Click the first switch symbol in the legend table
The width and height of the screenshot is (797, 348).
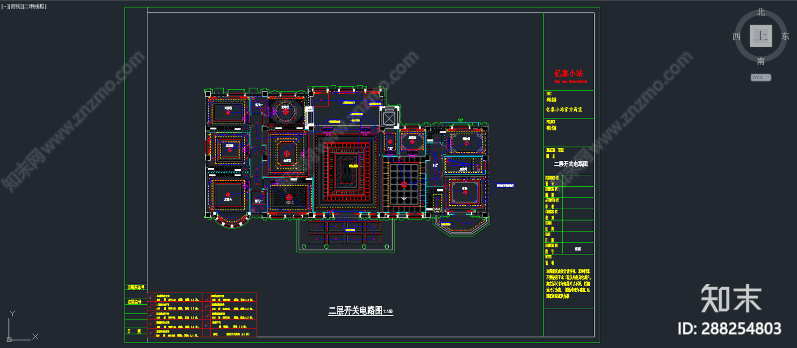tap(151, 298)
